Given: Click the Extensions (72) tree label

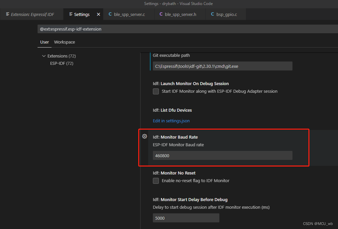Looking at the screenshot, I should pyautogui.click(x=61, y=56).
